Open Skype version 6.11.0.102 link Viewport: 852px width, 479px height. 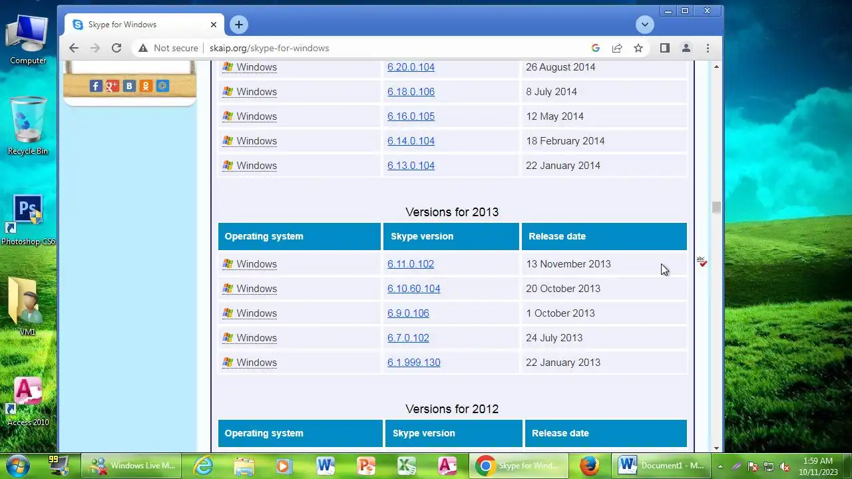pos(411,264)
